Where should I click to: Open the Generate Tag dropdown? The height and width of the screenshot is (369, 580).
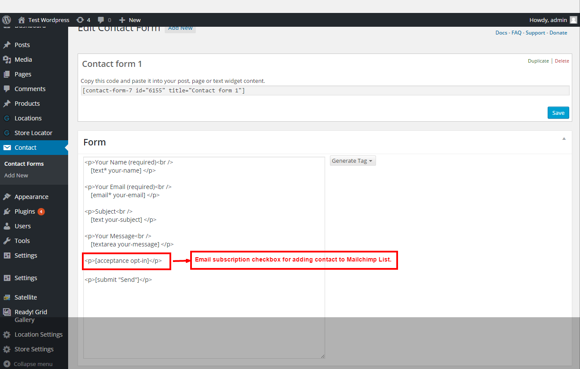tap(353, 161)
